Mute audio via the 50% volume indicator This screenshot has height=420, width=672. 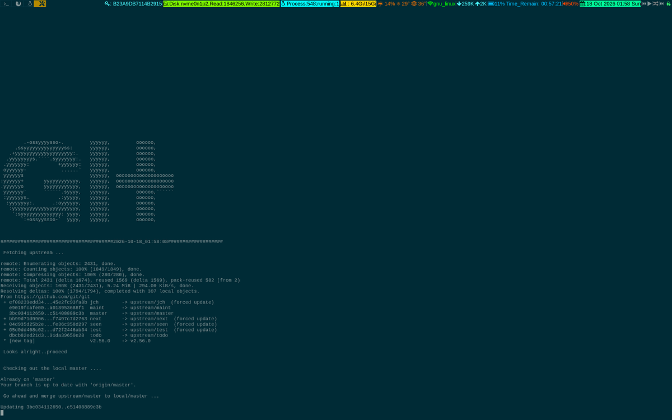pos(571,3)
